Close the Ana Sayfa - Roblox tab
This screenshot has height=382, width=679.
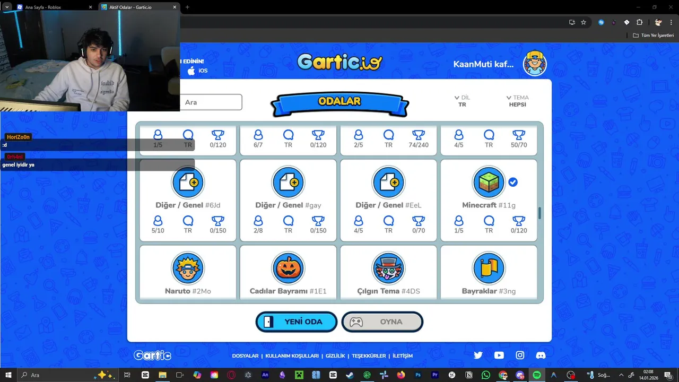tap(90, 7)
